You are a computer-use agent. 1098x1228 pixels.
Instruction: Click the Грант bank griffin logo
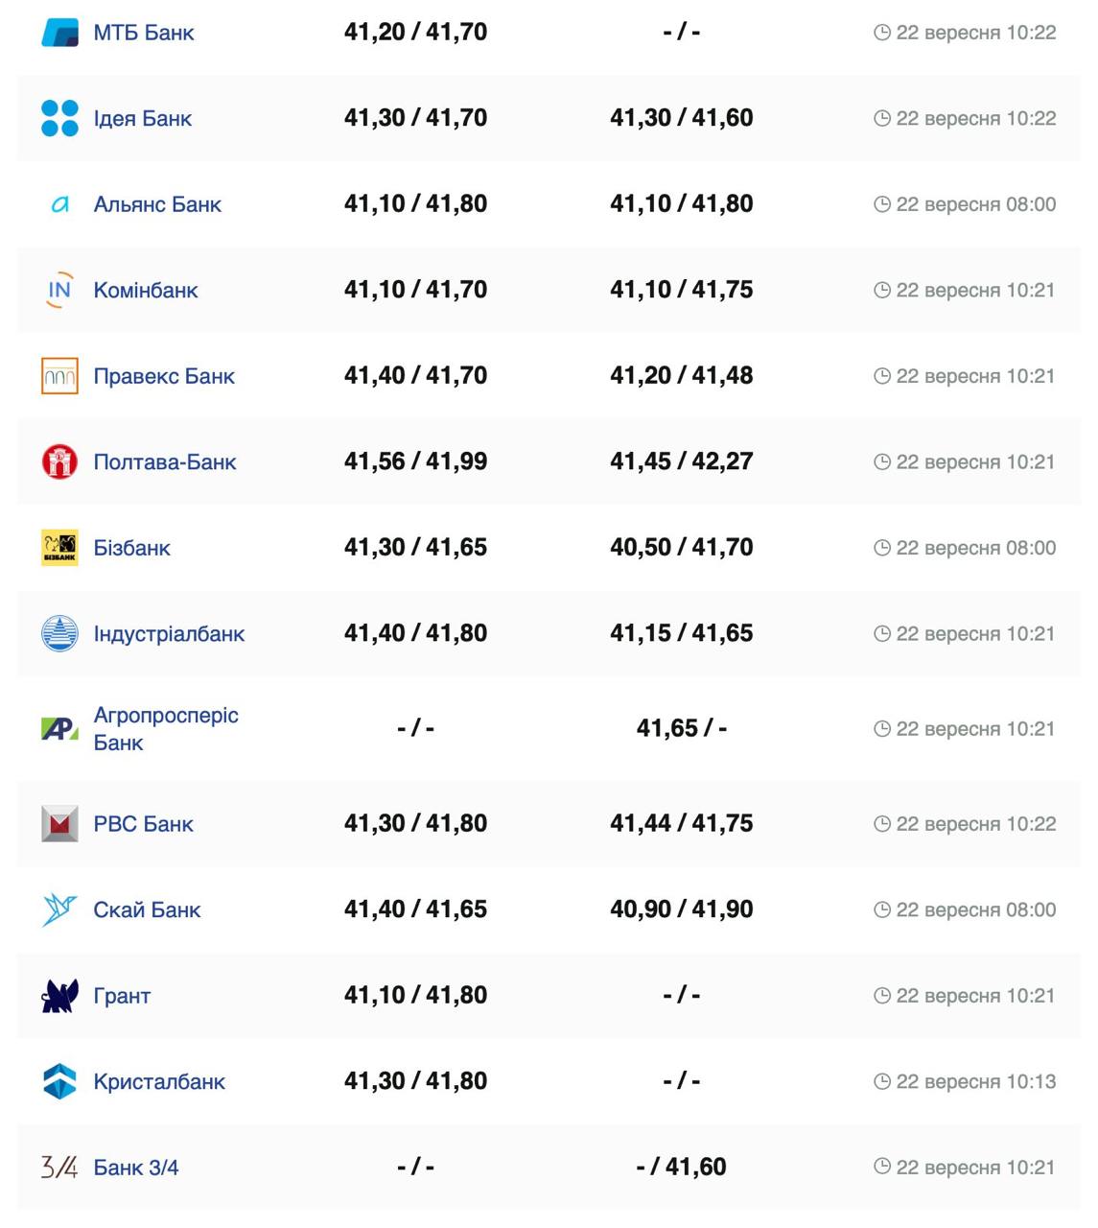(59, 996)
